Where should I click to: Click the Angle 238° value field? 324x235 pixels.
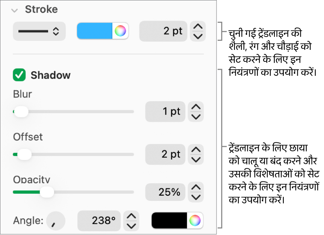(x=99, y=221)
